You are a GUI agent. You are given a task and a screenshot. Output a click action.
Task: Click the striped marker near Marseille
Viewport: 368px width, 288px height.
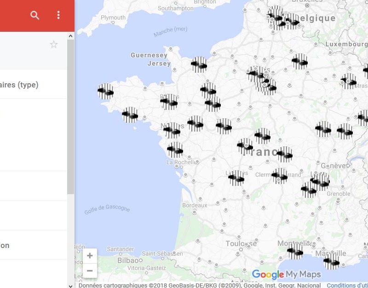tap(331, 262)
